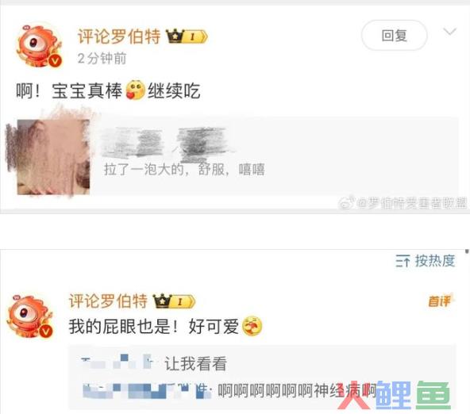Click the top crown level badge

pyautogui.click(x=187, y=36)
